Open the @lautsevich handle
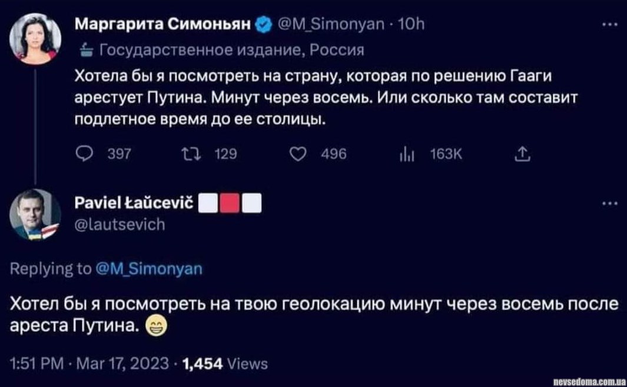Image resolution: width=627 pixels, height=387 pixels. (x=121, y=224)
